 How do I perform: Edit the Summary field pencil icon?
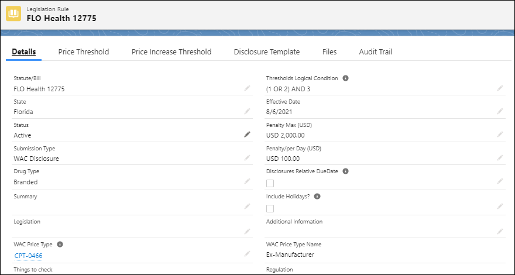(x=248, y=207)
